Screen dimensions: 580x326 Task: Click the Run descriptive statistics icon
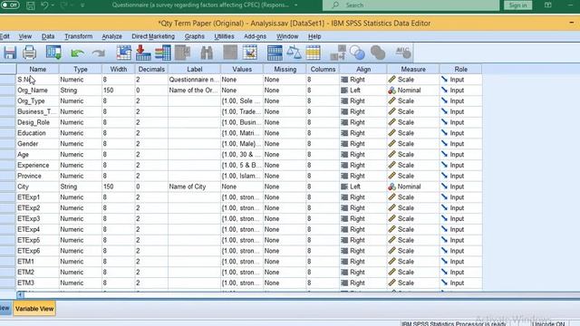point(182,53)
